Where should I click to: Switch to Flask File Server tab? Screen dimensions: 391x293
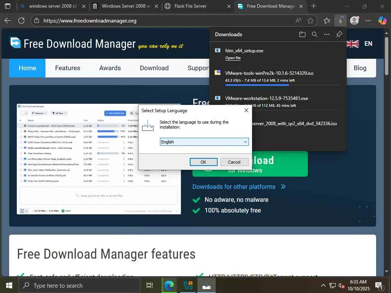[x=194, y=6]
